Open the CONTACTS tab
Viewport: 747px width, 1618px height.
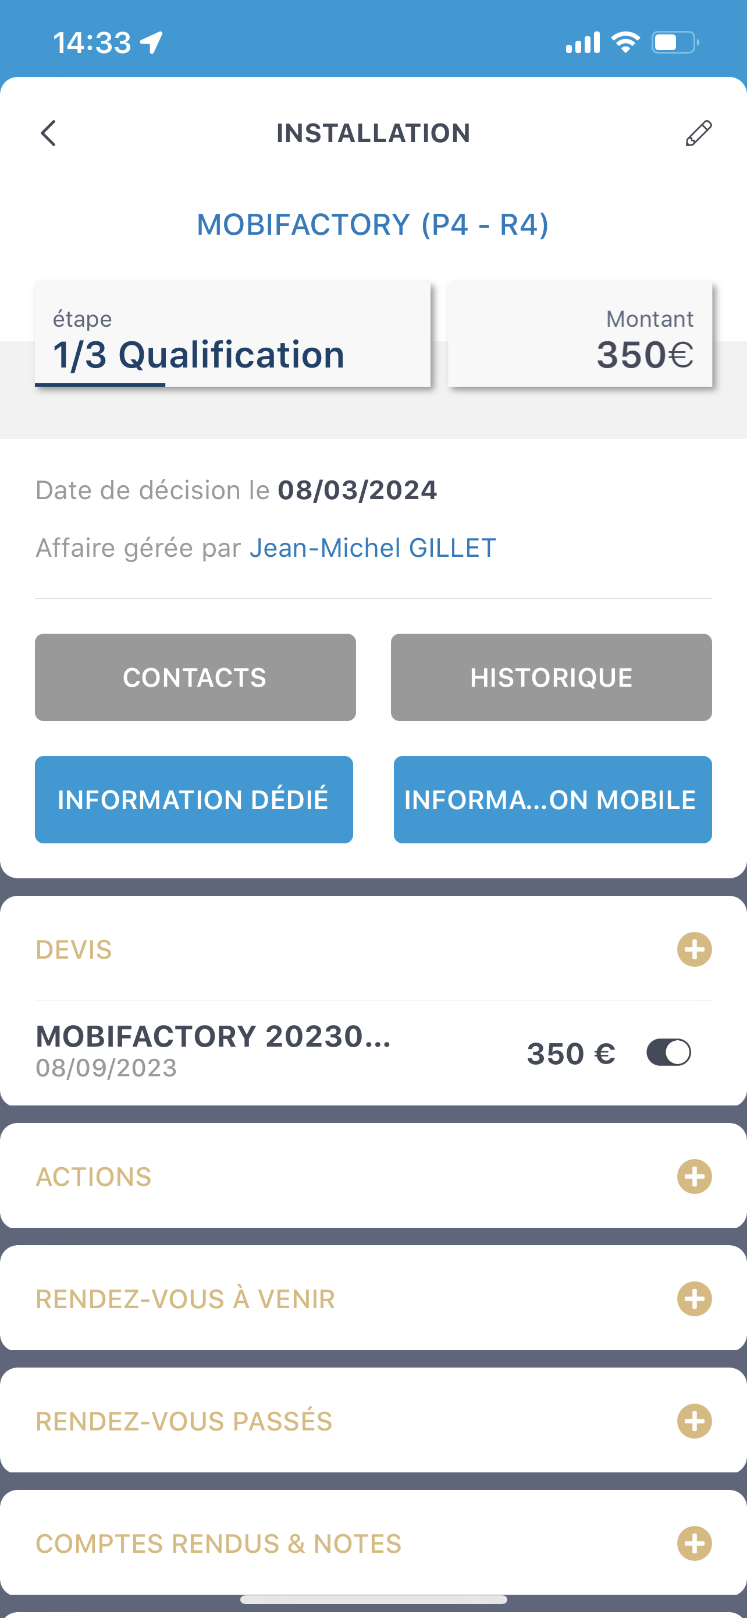pyautogui.click(x=195, y=677)
